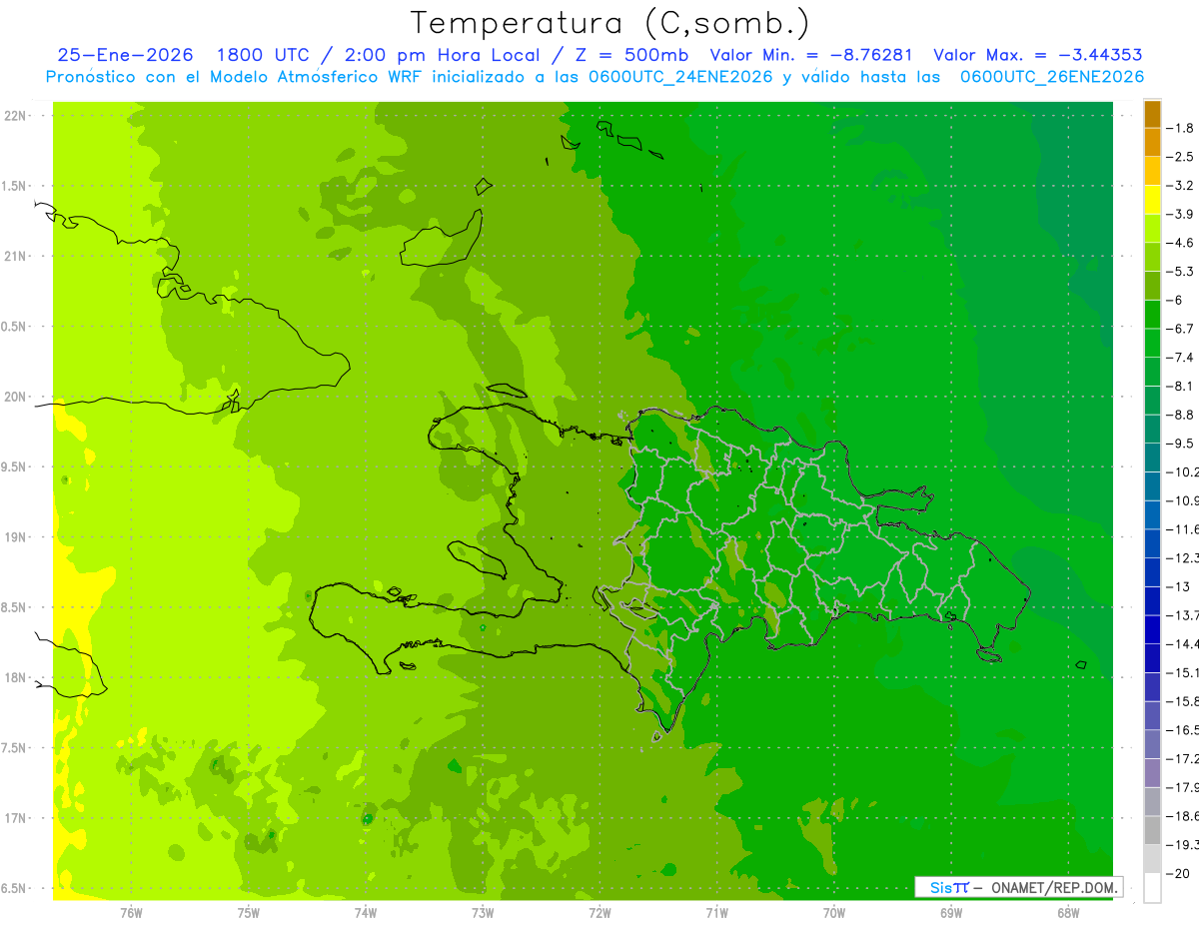This screenshot has height=926, width=1199.
Task: Click the 75W longitude label
Action: pyautogui.click(x=248, y=913)
